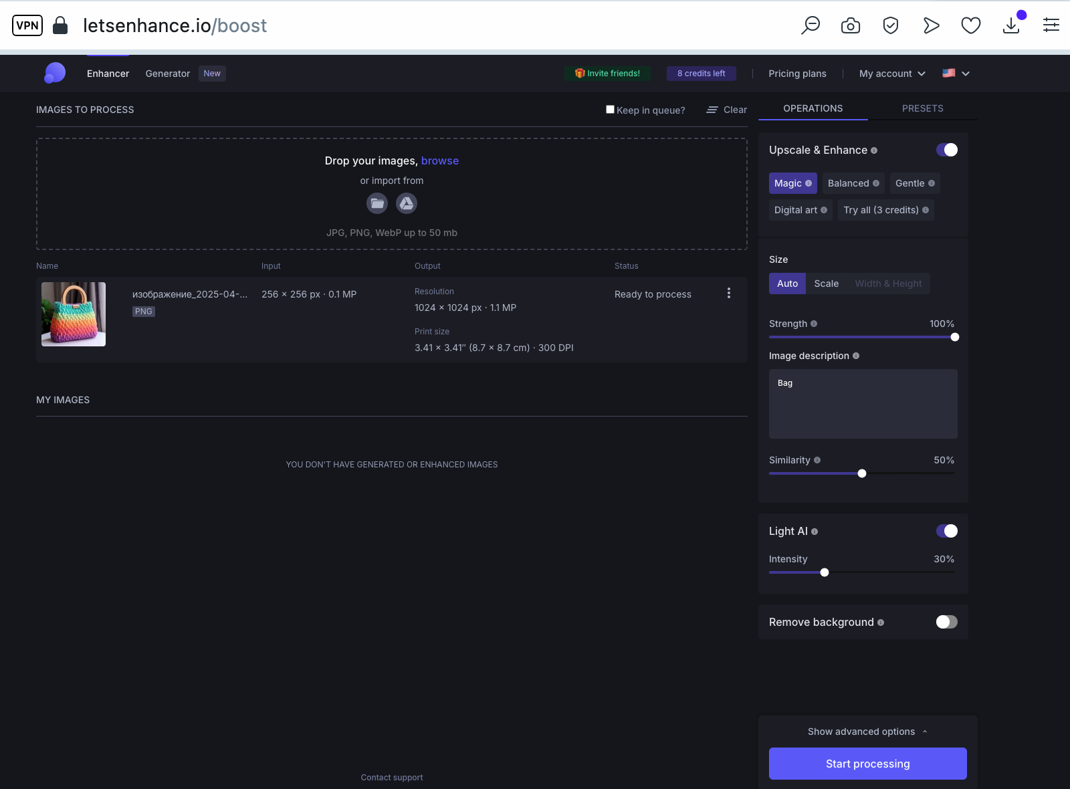Enable the Remove background toggle
This screenshot has width=1070, height=789.
pos(947,622)
